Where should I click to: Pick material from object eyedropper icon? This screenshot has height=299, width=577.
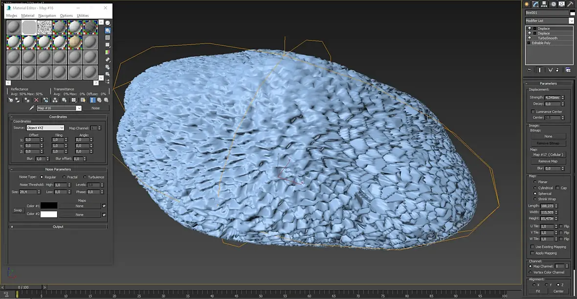[32, 108]
